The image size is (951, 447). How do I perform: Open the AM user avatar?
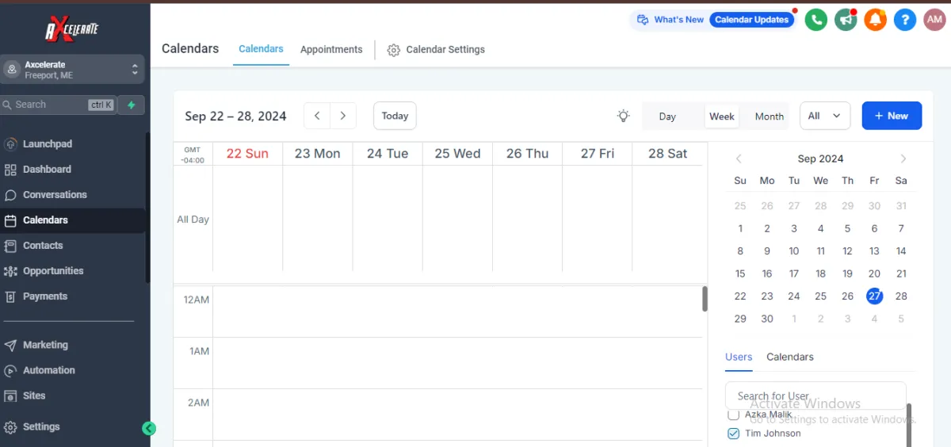(934, 20)
